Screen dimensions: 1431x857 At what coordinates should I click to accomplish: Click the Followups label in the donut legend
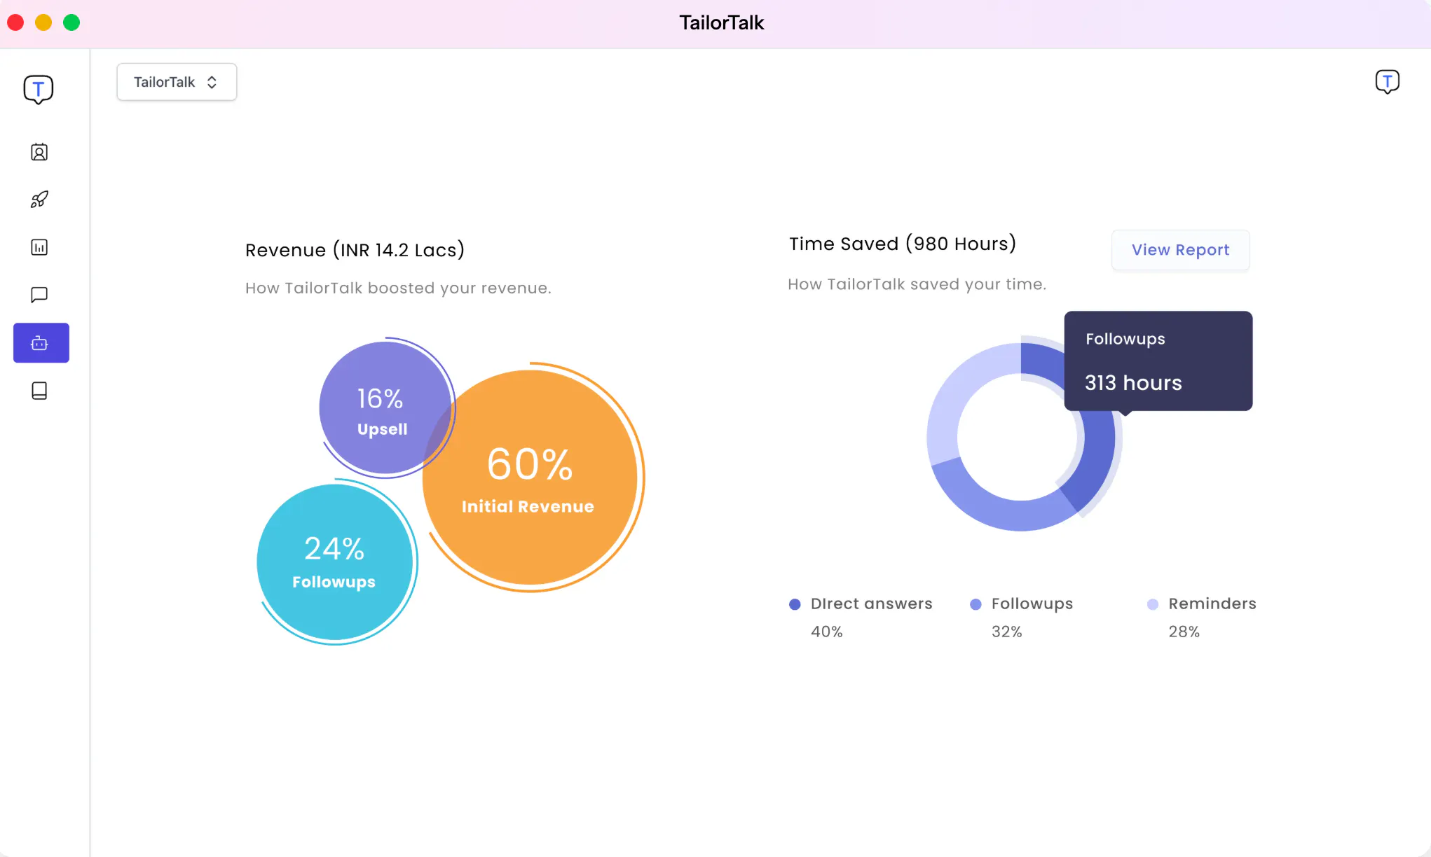pyautogui.click(x=1032, y=604)
